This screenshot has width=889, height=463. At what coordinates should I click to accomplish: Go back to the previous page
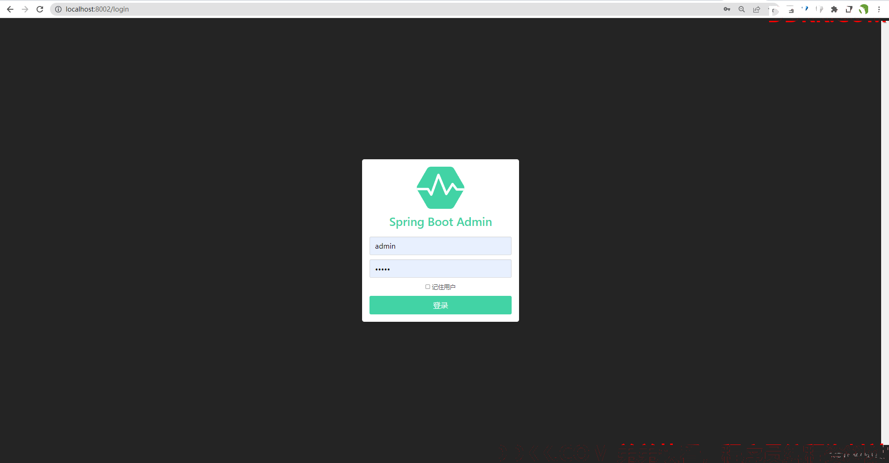[x=10, y=9]
